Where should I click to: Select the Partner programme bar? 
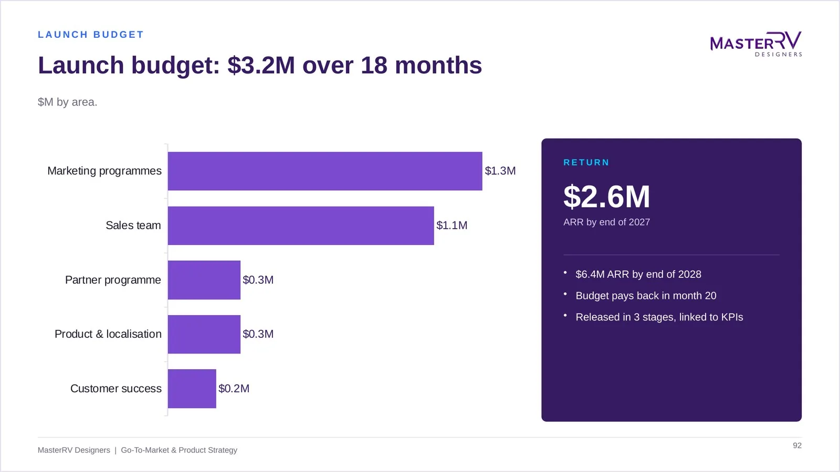coord(204,280)
